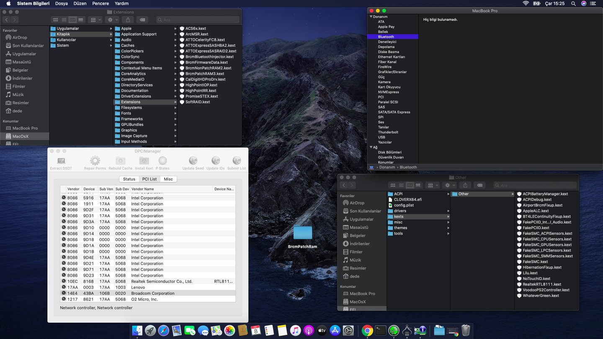Open P States in DPCIManager

162,161
